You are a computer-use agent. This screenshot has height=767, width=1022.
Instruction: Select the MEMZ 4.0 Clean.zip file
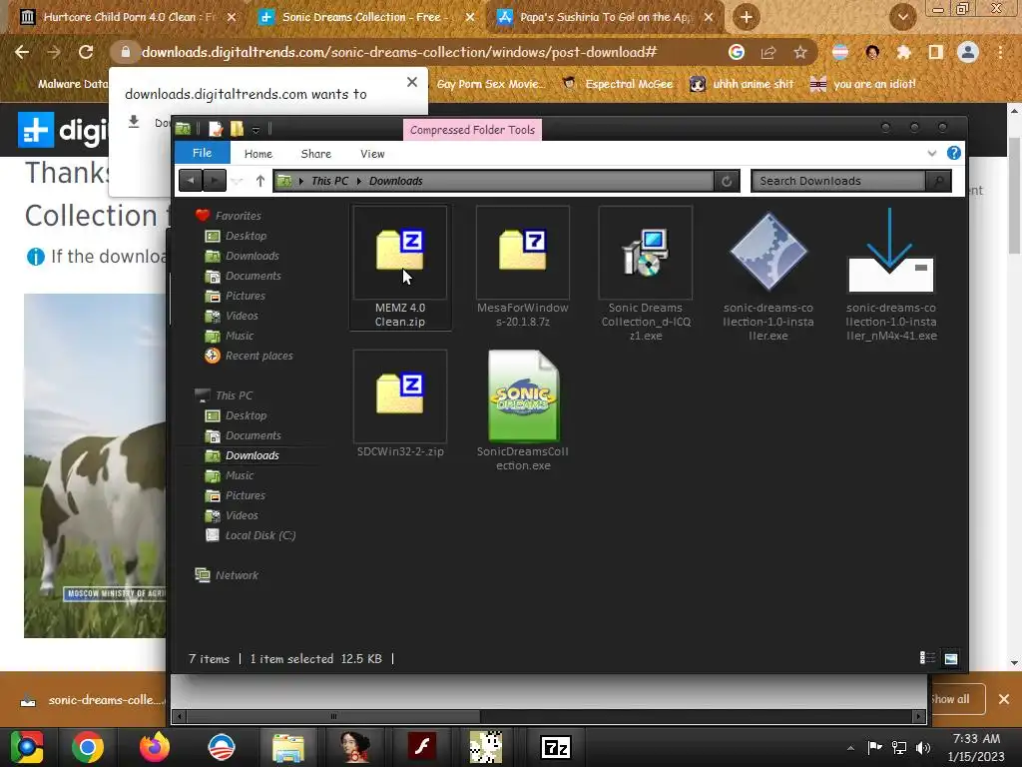click(399, 268)
